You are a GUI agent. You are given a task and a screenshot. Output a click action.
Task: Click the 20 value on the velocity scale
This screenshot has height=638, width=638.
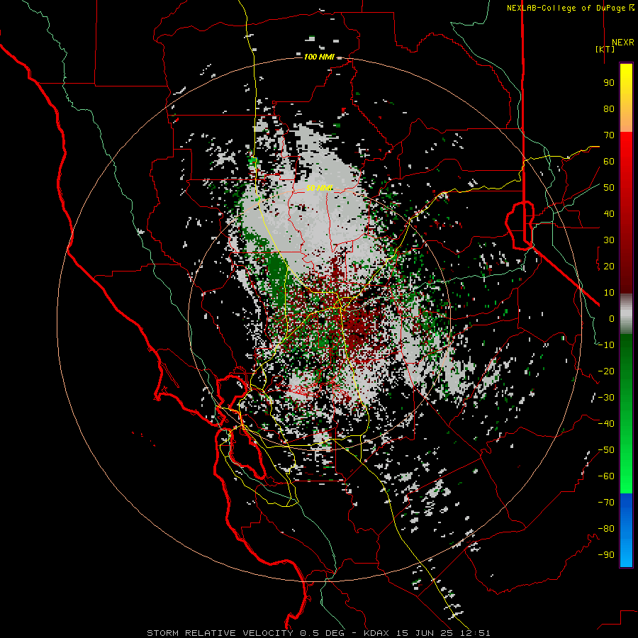[609, 266]
